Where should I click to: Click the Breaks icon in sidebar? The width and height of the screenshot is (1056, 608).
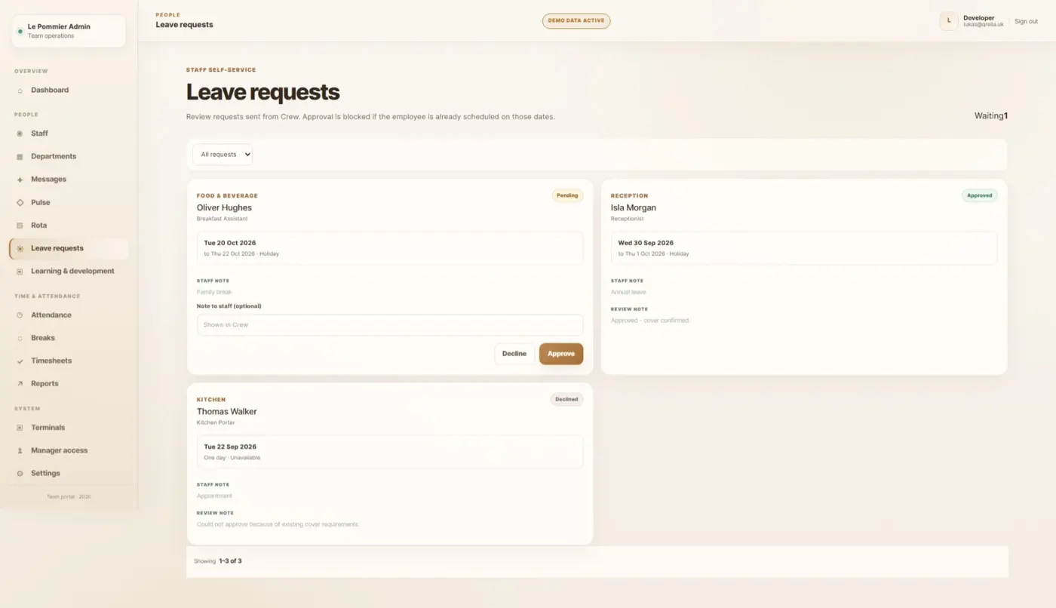coord(20,338)
